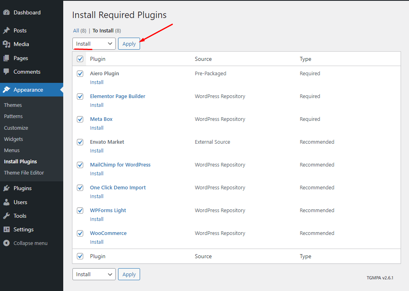
Task: Click Install link under Elementor Page Builder
Action: 97,105
